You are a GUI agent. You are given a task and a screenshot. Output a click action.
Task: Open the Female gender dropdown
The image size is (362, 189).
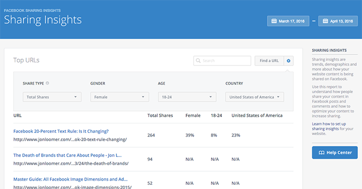(x=120, y=97)
